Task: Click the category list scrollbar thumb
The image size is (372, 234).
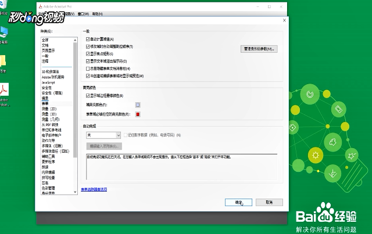Action: point(75,100)
